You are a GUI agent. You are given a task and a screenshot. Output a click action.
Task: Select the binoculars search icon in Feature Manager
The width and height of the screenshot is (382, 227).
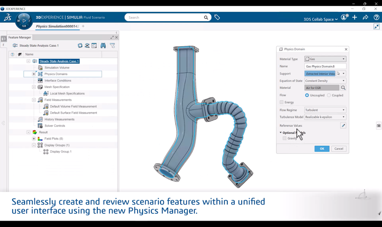click(x=103, y=45)
